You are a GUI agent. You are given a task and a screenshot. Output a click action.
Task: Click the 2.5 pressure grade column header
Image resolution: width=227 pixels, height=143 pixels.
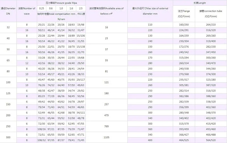tap(81, 8)
